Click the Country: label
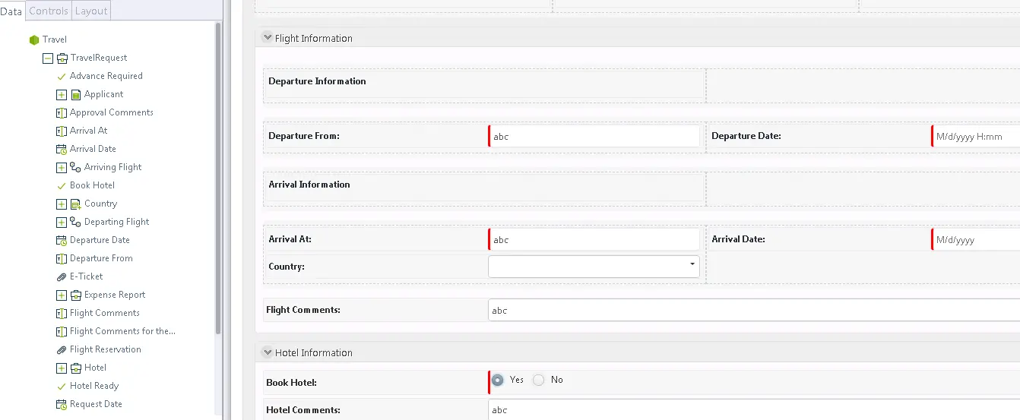 tap(287, 267)
